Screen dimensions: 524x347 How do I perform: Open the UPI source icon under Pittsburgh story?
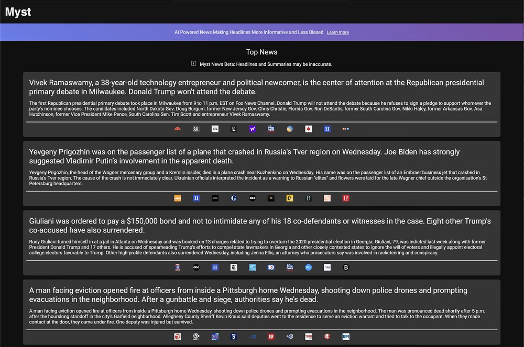(346, 337)
